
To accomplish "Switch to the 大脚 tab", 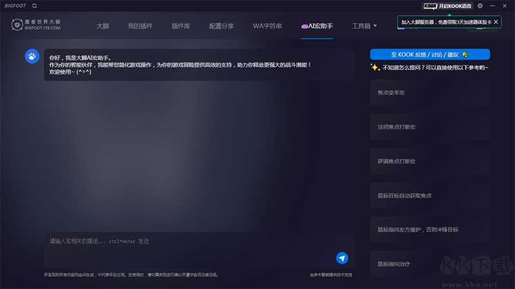I will (x=102, y=26).
